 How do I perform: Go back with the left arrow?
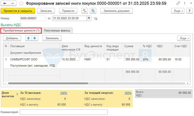(5, 3)
